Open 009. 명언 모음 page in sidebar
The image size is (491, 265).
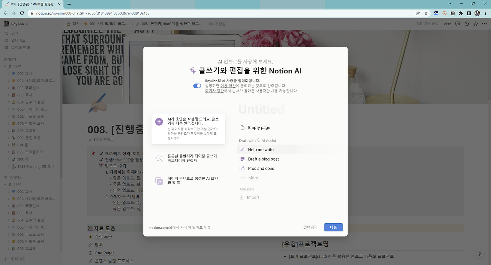29,138
